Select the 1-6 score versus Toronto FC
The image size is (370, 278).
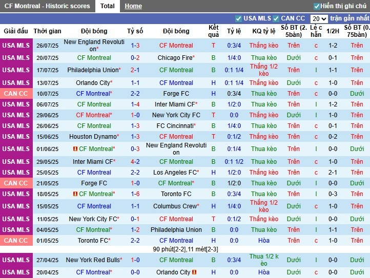135,194
